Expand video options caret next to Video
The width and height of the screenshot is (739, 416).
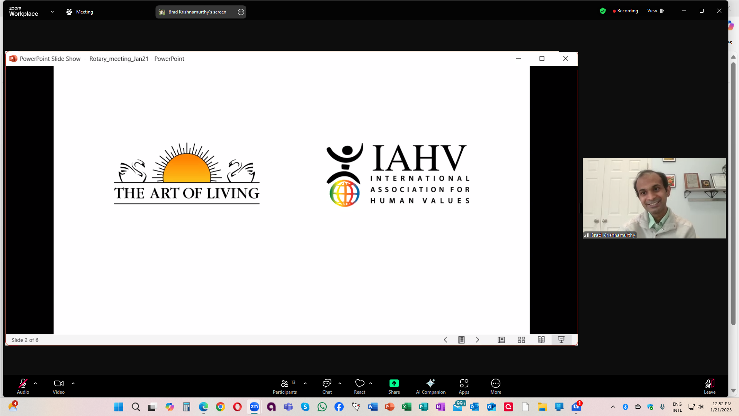[73, 383]
